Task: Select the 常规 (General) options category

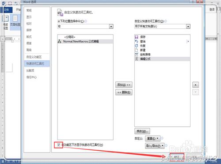Action: click(x=29, y=10)
